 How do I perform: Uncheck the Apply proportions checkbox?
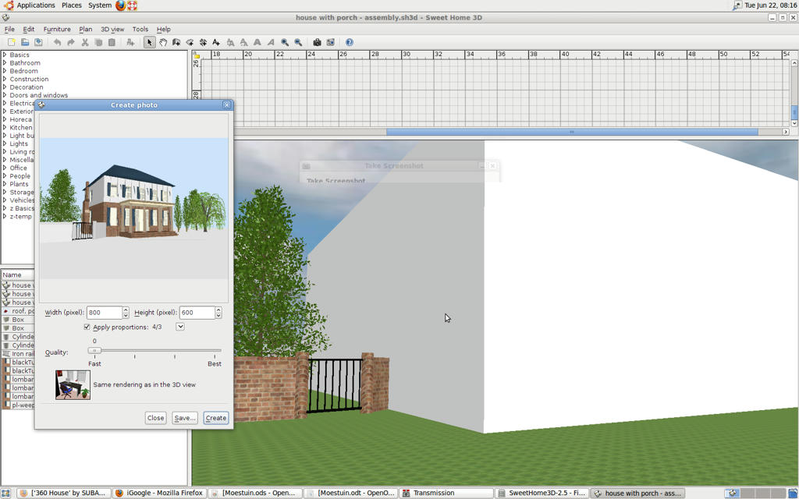click(87, 327)
